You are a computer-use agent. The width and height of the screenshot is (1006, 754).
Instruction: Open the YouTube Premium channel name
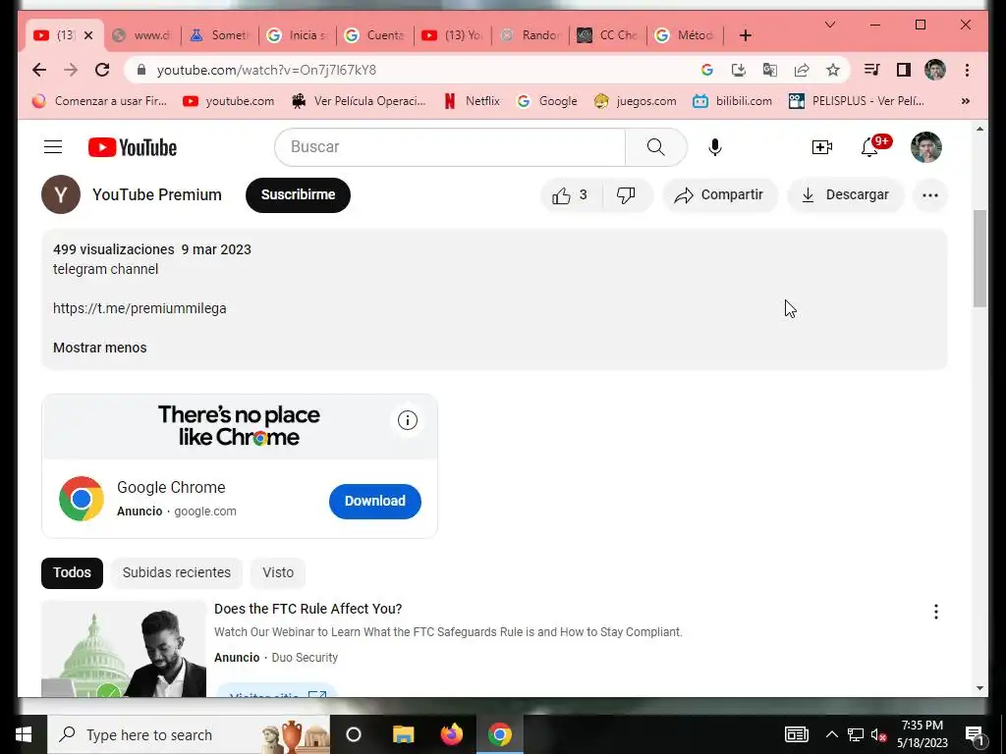pyautogui.click(x=157, y=195)
